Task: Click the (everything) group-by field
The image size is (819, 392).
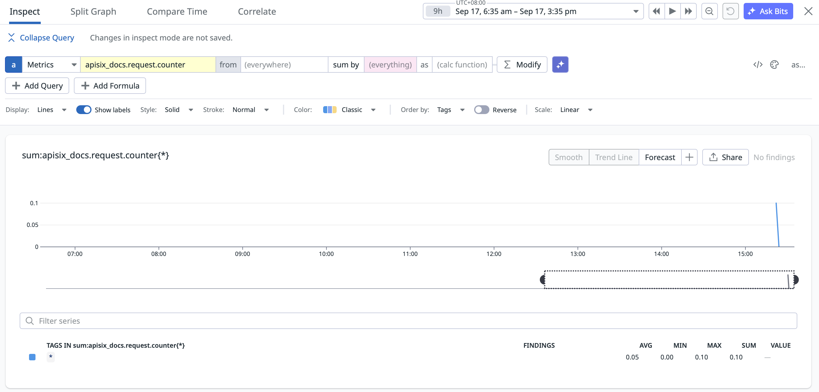Action: (390, 65)
